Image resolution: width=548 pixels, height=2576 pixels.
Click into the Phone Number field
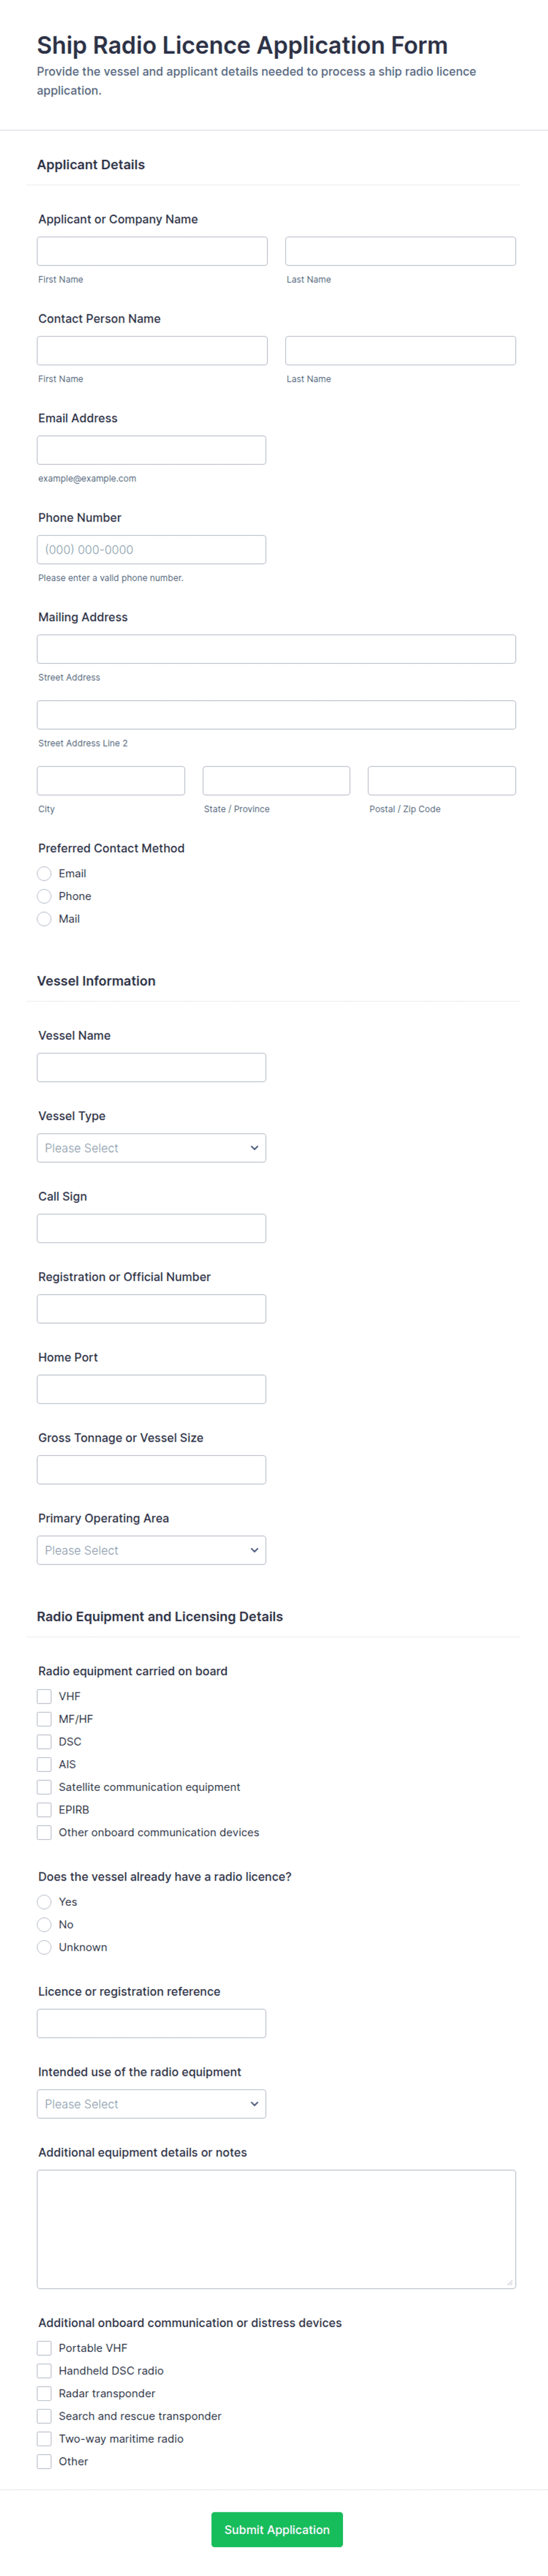click(x=151, y=549)
